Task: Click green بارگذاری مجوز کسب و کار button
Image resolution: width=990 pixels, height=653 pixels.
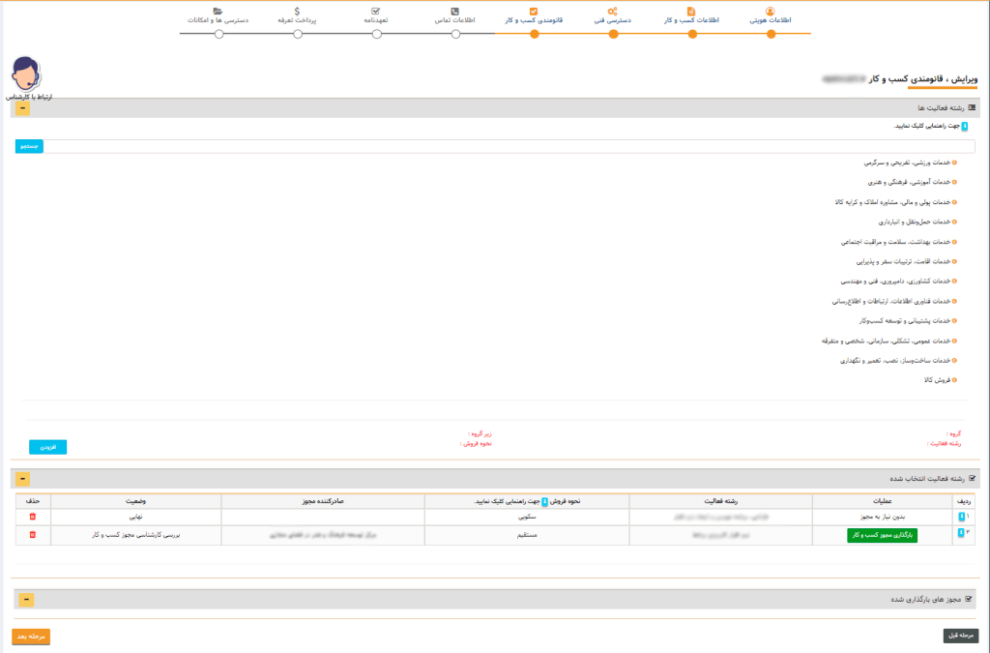Action: coord(882,534)
